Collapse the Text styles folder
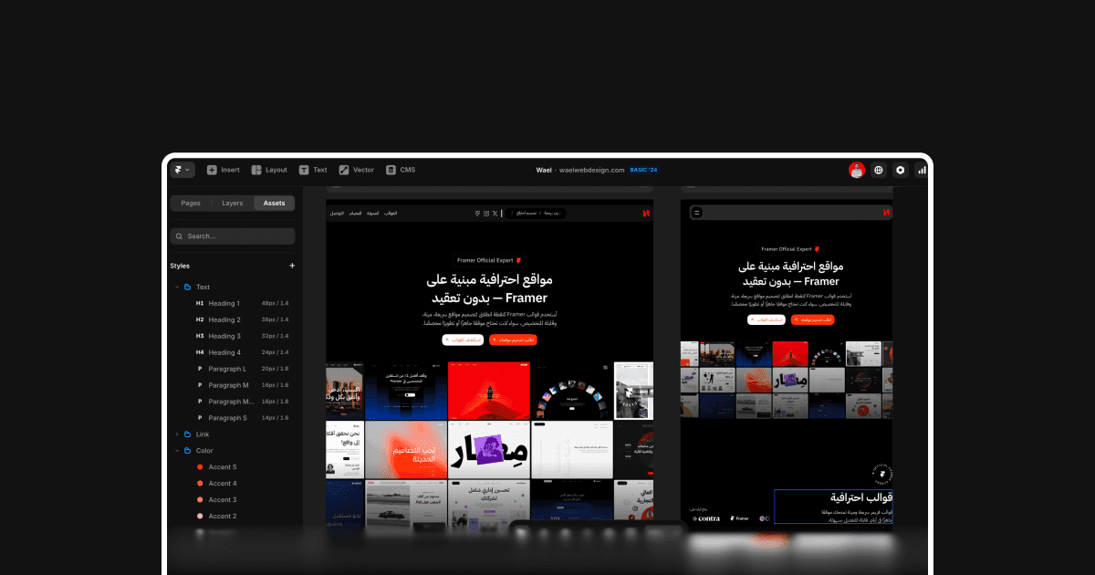The image size is (1095, 575). coord(177,287)
